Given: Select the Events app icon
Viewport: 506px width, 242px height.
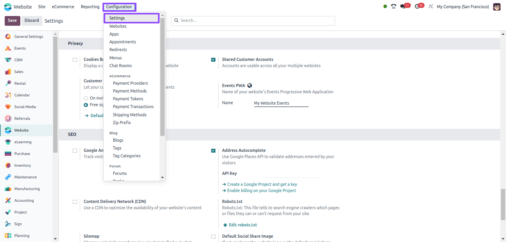Looking at the screenshot, I should tap(8, 48).
